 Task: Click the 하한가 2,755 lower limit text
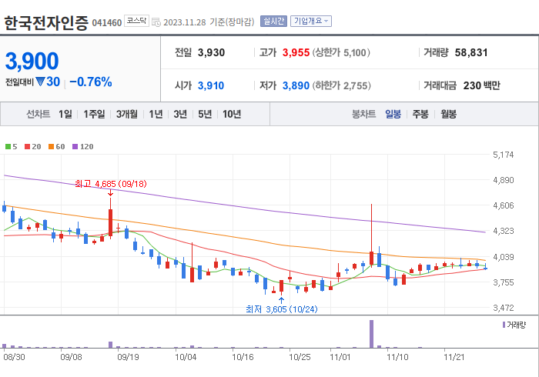coord(341,85)
